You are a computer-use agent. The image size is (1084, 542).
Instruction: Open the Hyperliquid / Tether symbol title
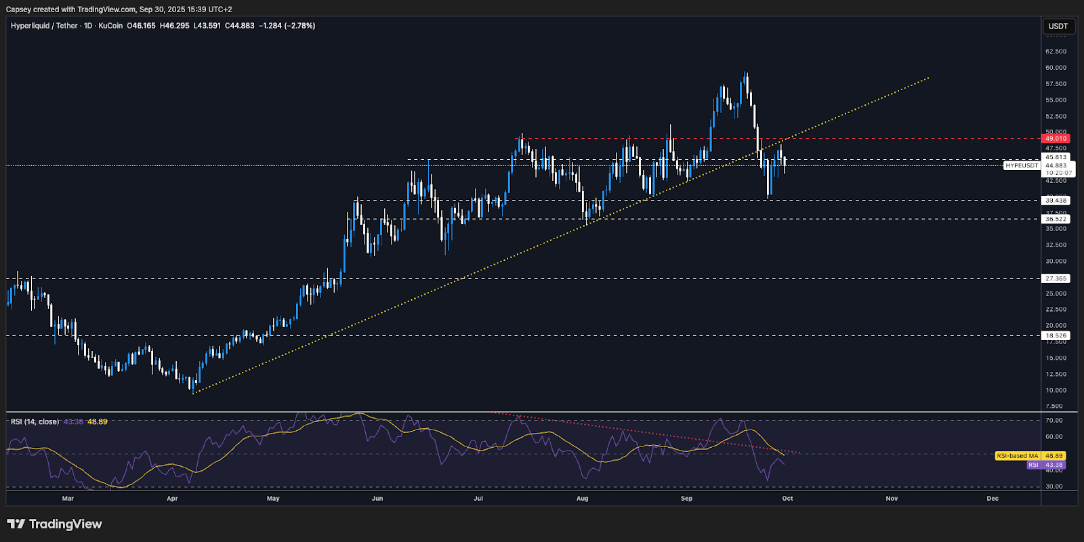tap(44, 26)
